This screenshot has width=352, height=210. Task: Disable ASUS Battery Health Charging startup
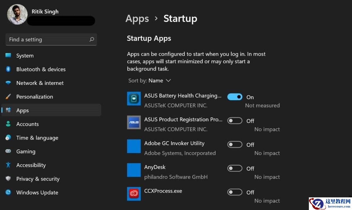[235, 96]
